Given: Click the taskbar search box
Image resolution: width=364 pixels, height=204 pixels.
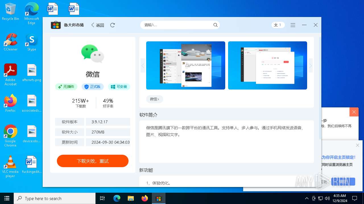Looking at the screenshot, I should (55, 198).
